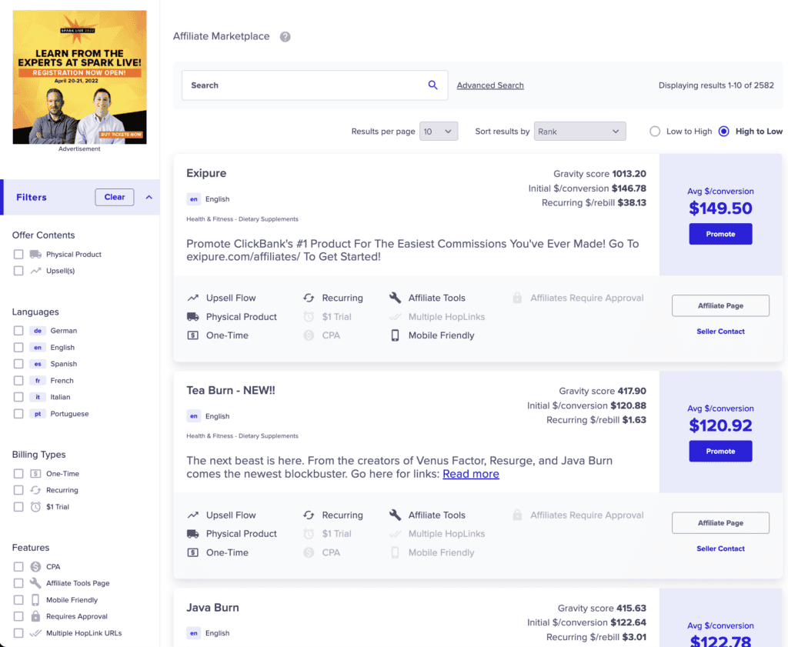Click Promote button for Tea Burn

click(720, 451)
